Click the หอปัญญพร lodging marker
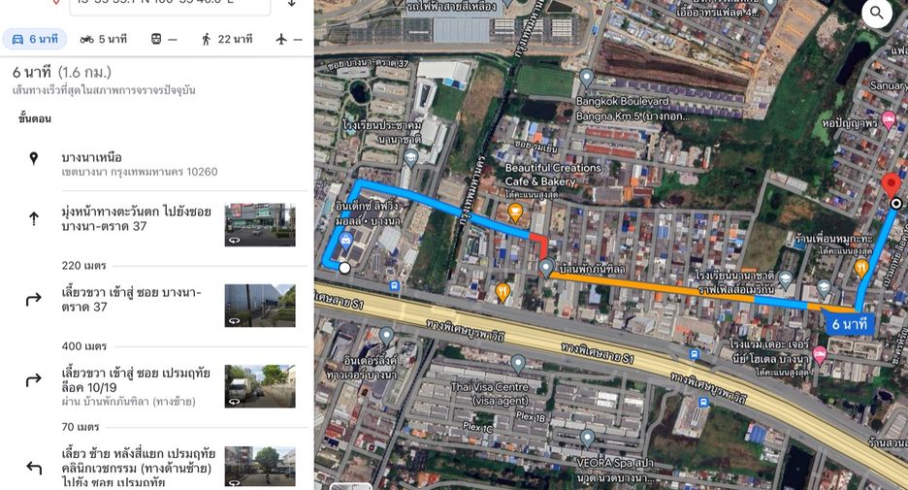Viewport: 908px width, 490px height. 888,121
